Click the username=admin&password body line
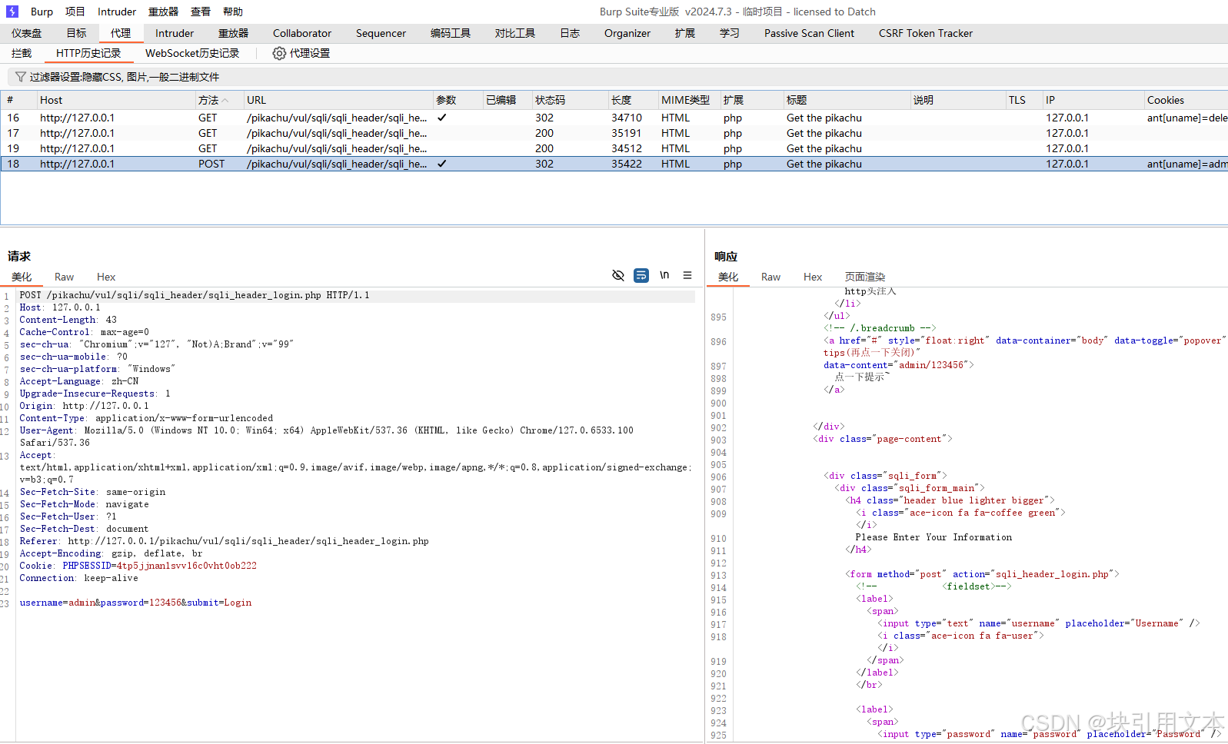The image size is (1228, 744). pos(135,603)
